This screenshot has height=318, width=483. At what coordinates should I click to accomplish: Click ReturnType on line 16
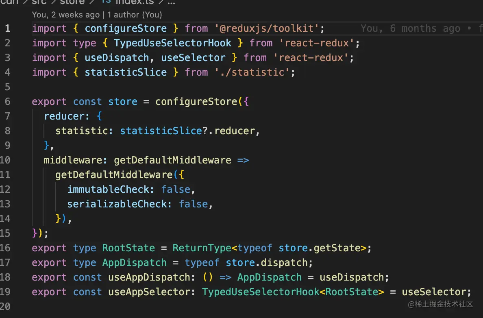[202, 248]
